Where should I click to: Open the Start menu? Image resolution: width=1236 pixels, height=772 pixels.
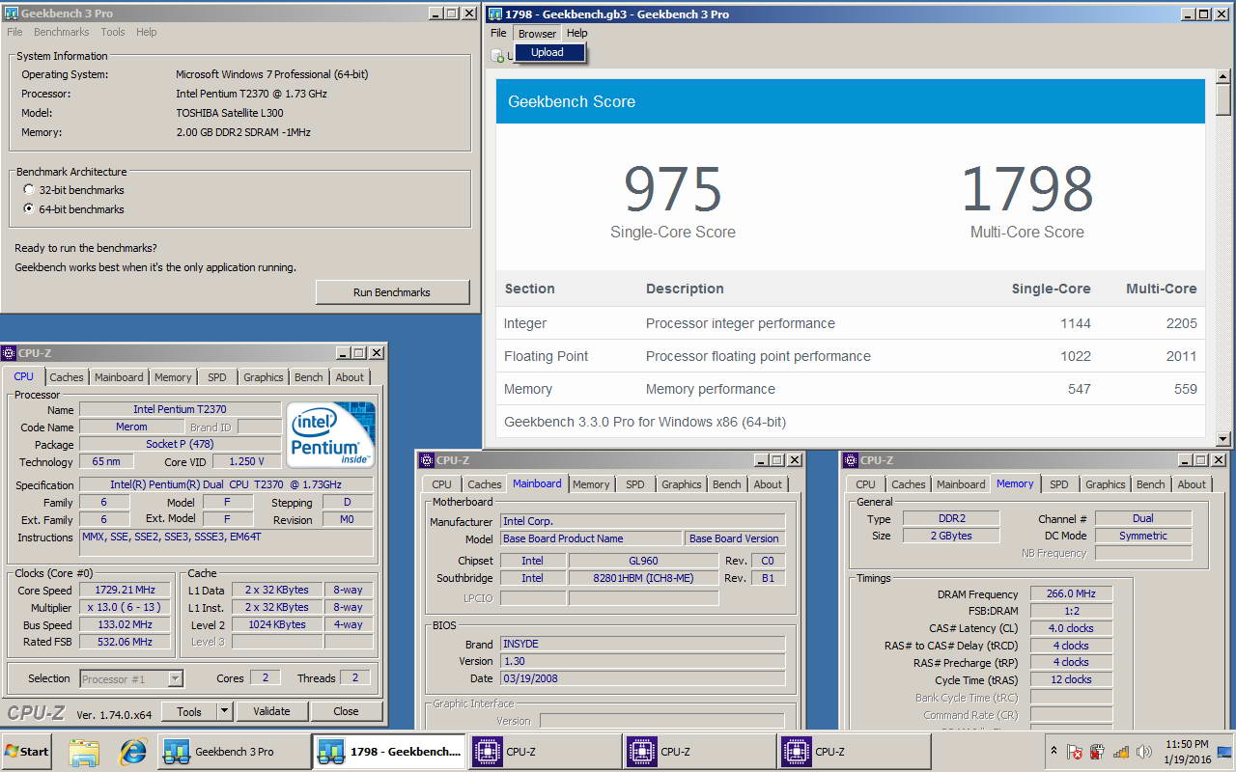(27, 752)
